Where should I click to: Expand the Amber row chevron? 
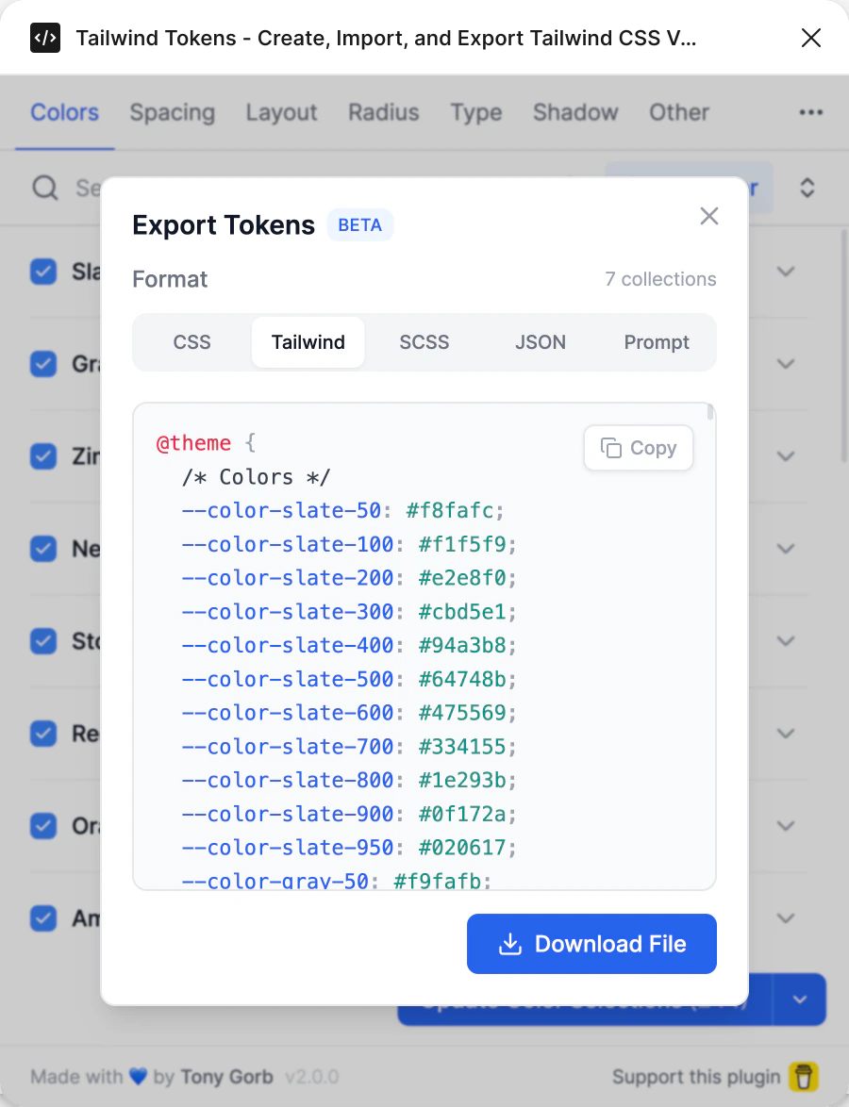[x=786, y=918]
